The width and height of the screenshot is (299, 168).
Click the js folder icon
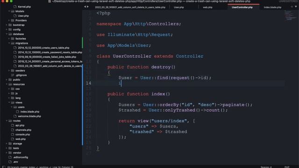[13, 93]
